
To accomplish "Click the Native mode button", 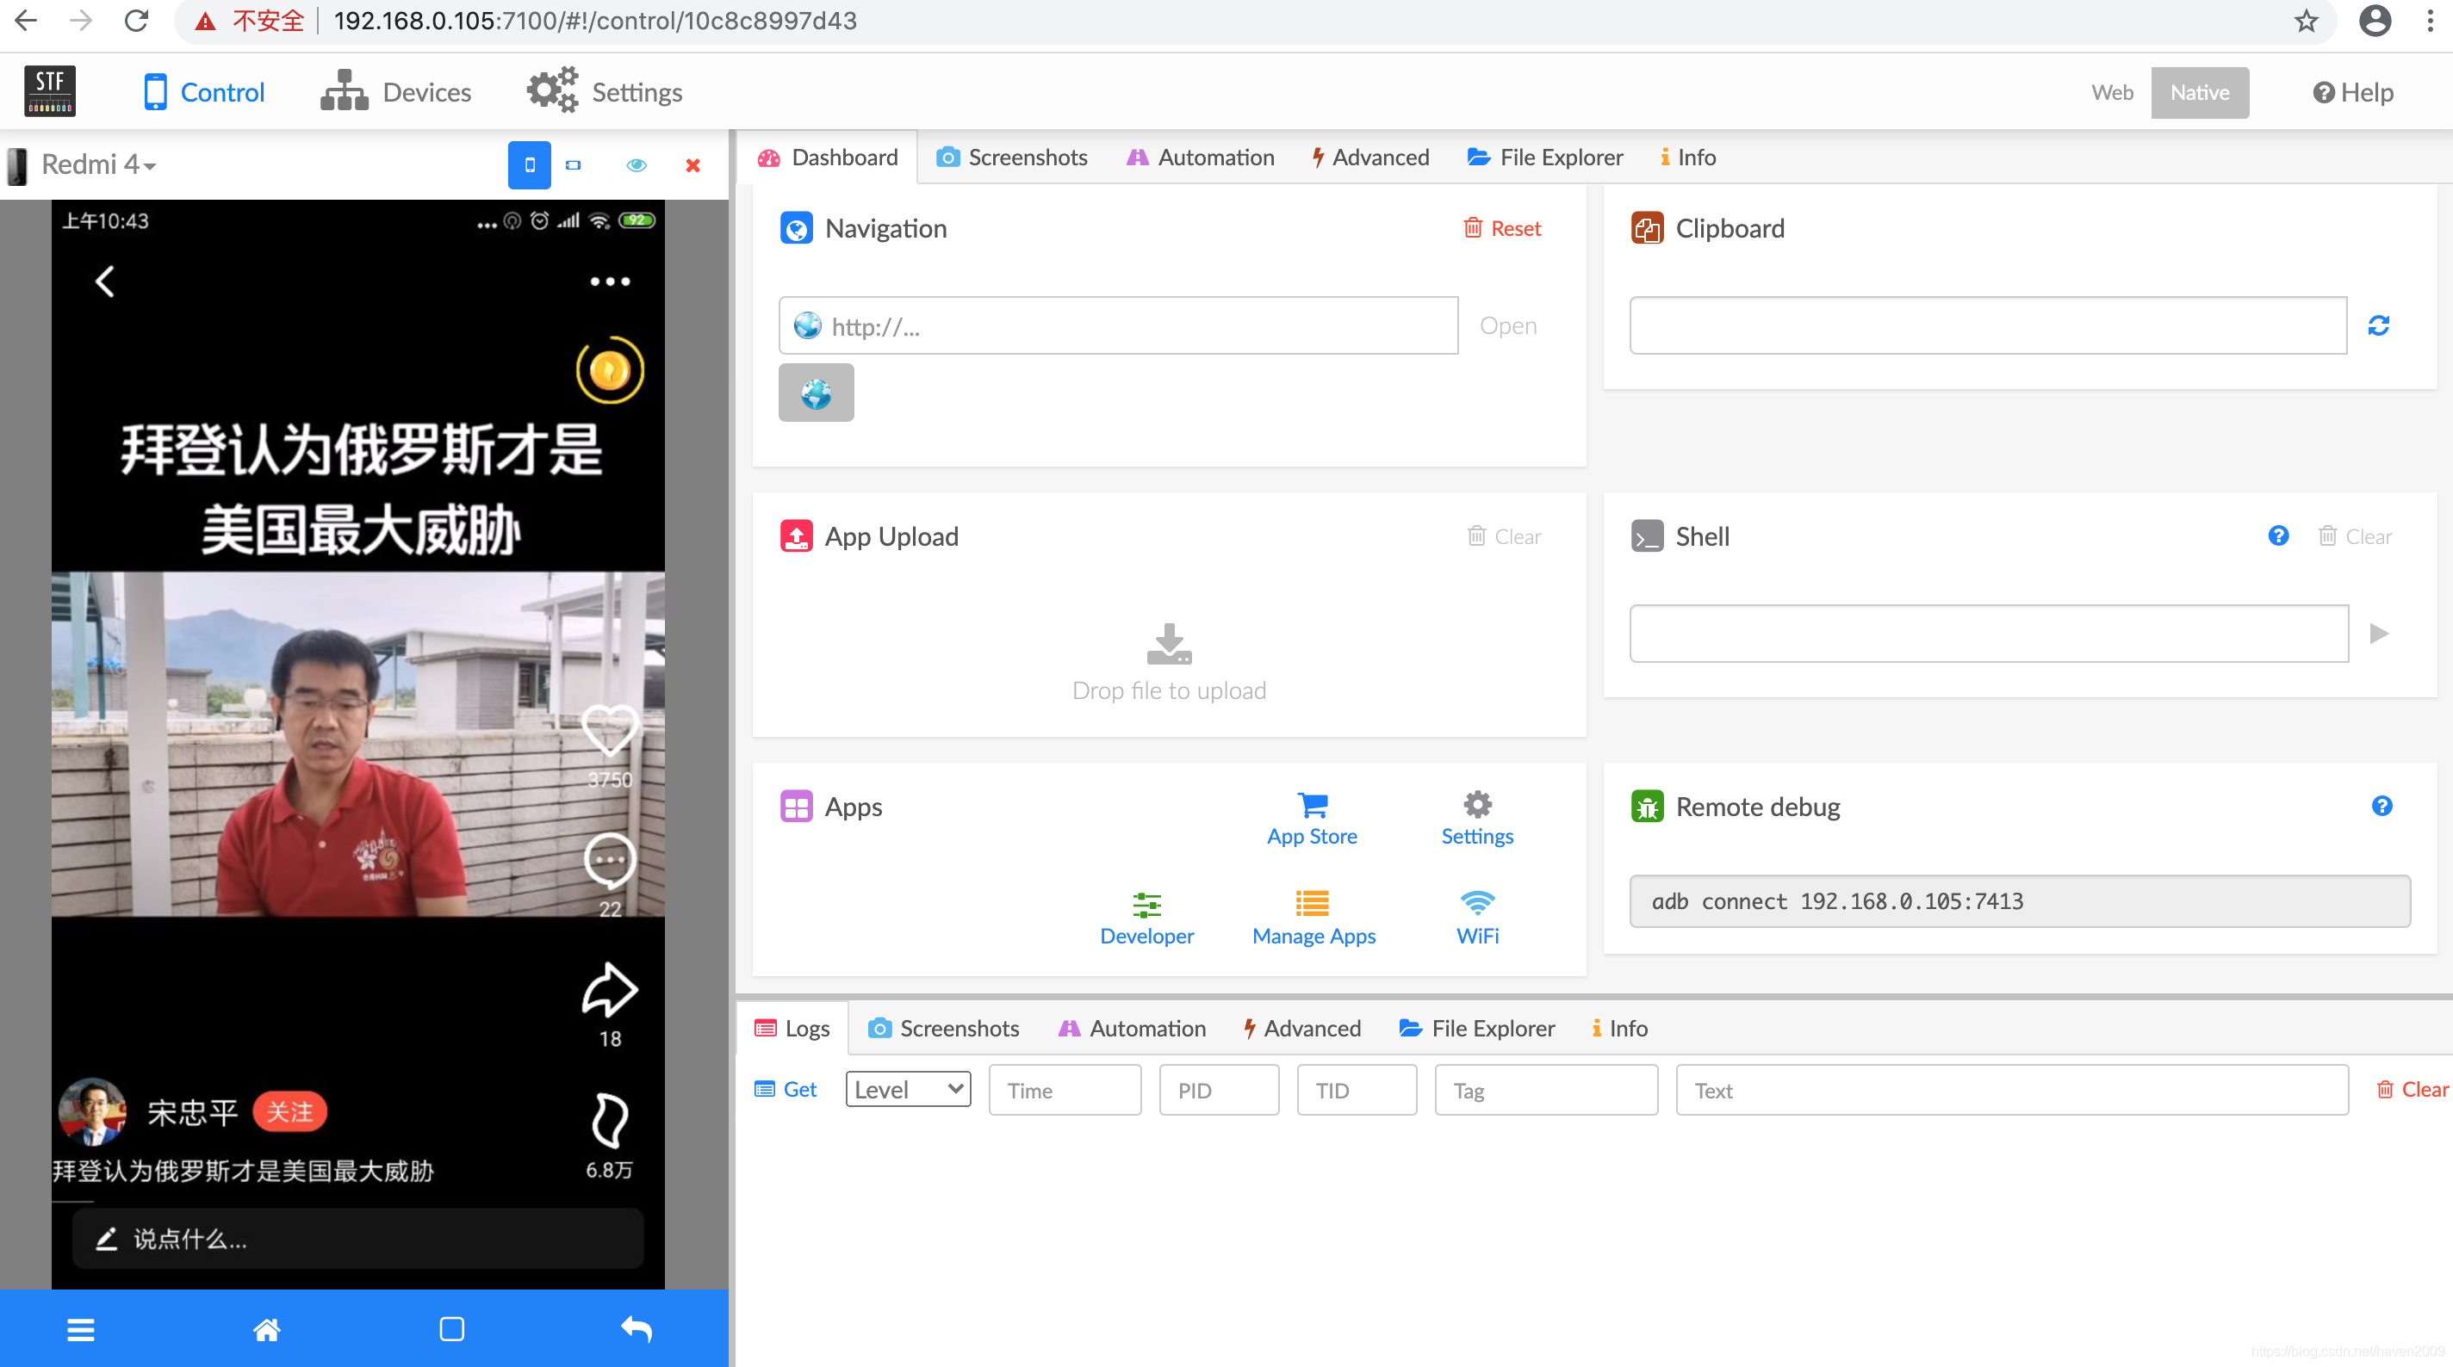I will [x=2199, y=92].
